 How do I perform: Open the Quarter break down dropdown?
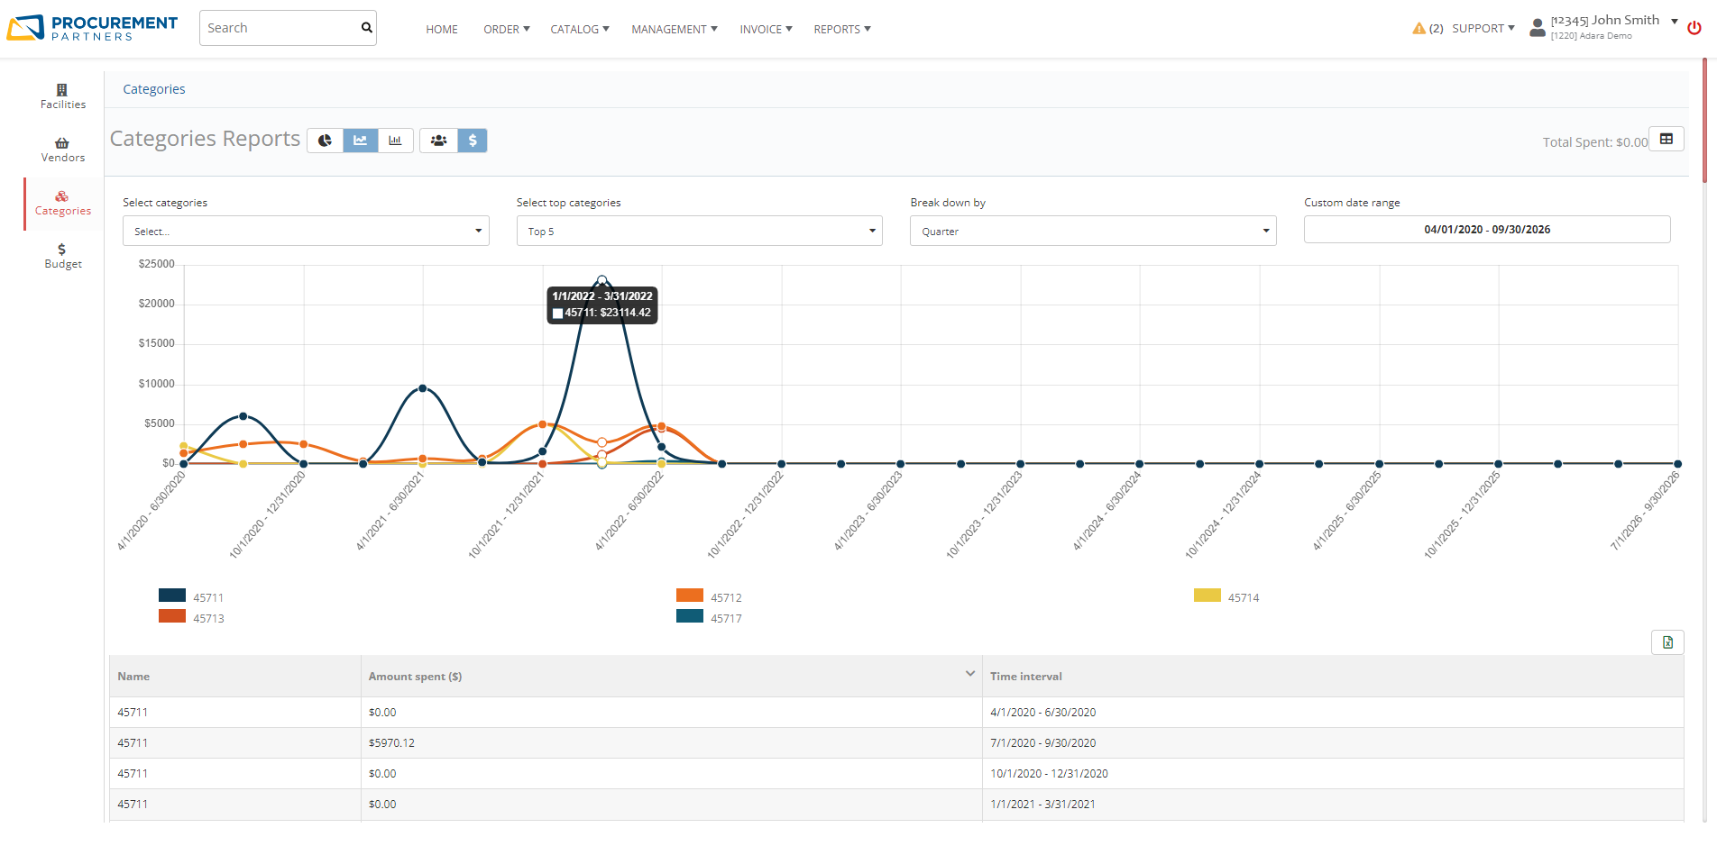click(x=1092, y=231)
